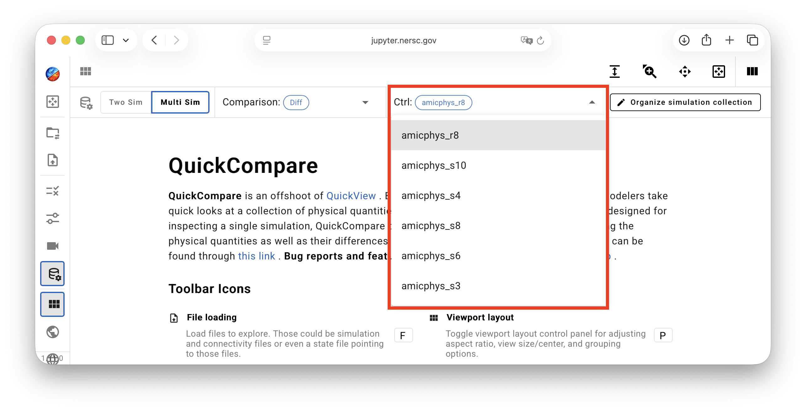Click the vertical fit height toolbar icon
806x411 pixels.
(615, 72)
